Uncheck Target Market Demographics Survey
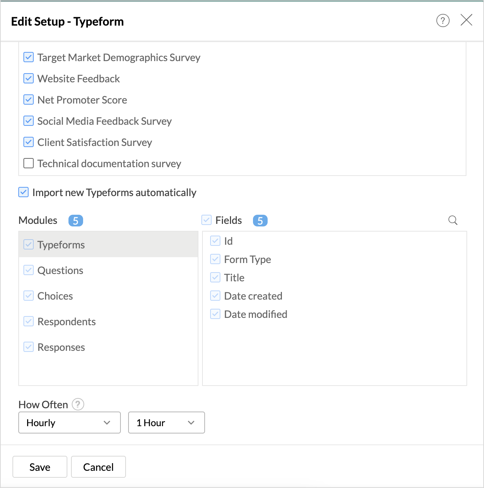This screenshot has width=484, height=488. click(x=29, y=57)
